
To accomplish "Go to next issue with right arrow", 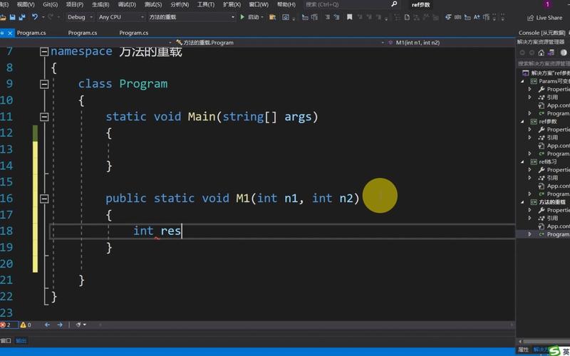I will tap(60, 325).
